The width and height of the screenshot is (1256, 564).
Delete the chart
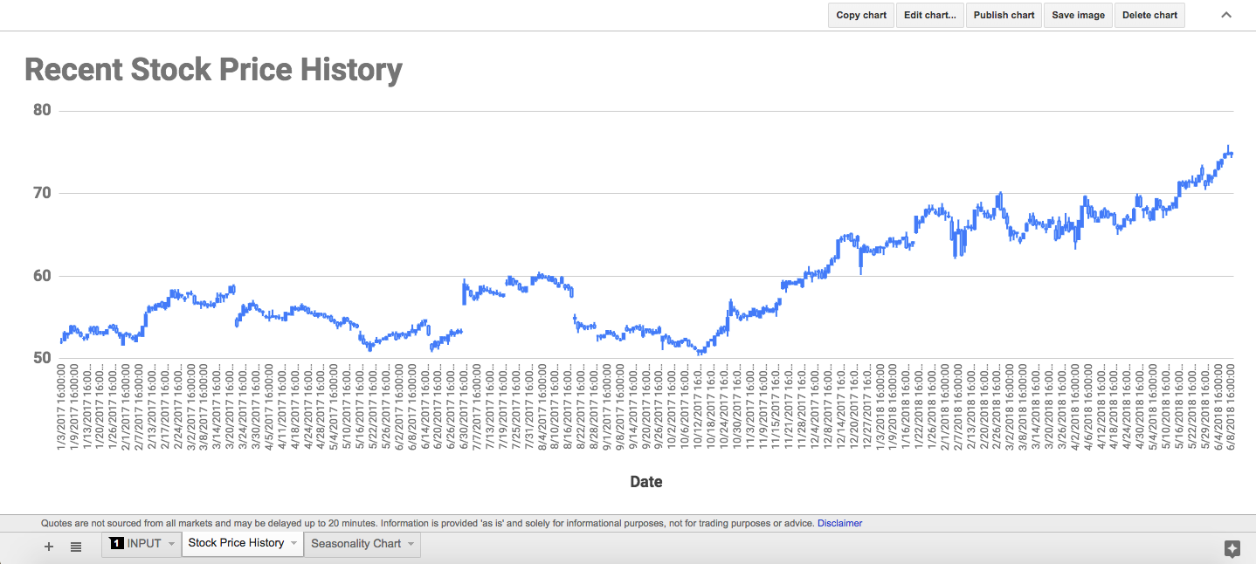(x=1149, y=15)
